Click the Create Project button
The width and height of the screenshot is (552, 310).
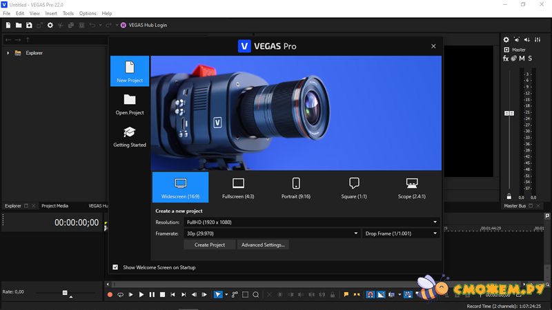pyautogui.click(x=210, y=245)
